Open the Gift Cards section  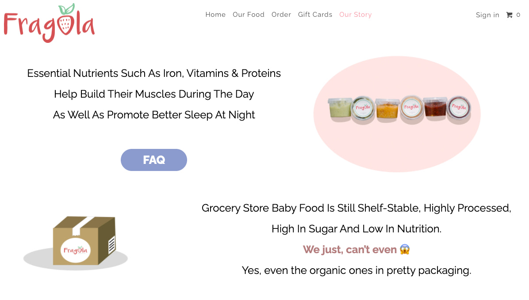[x=315, y=15]
